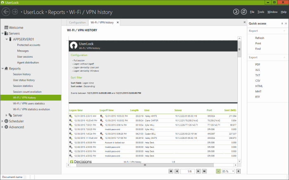Open Protected accounts in tree
The width and height of the screenshot is (289, 180).
(28, 45)
